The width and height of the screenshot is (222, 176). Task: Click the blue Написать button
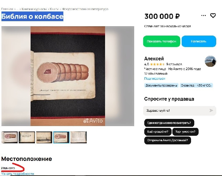click(x=199, y=41)
